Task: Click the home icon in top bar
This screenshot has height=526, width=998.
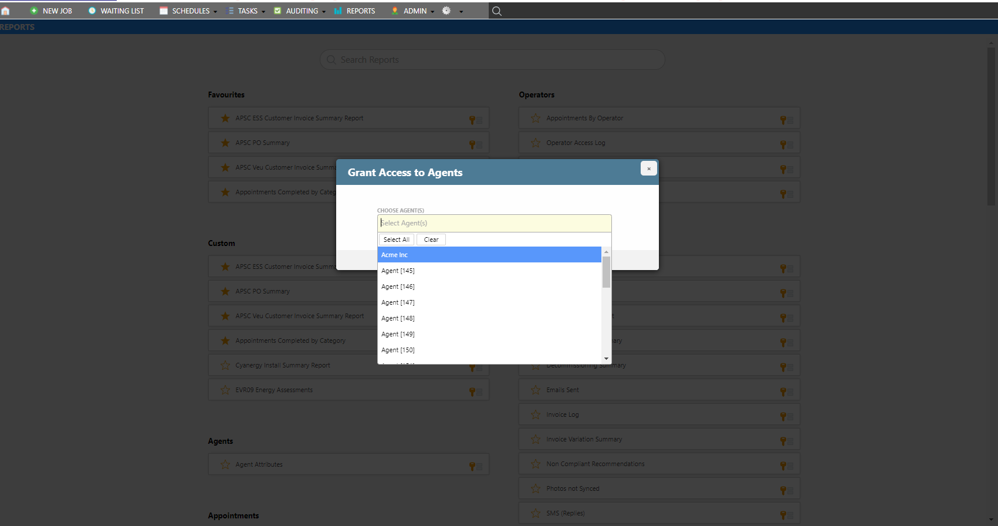Action: pos(5,11)
